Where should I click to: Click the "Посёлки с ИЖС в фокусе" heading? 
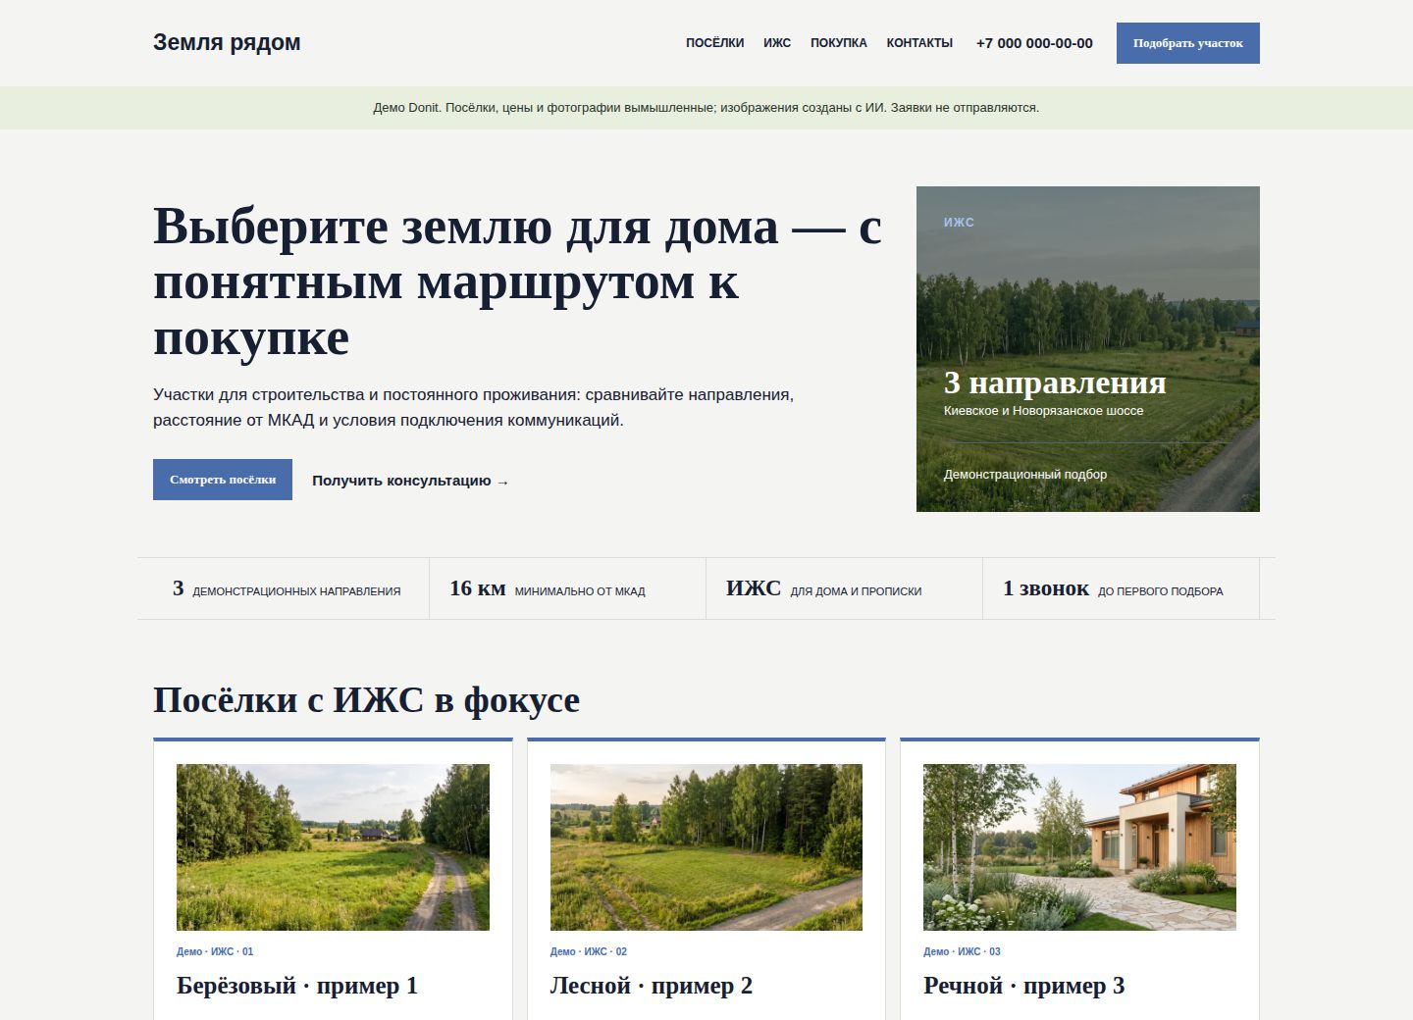point(366,700)
